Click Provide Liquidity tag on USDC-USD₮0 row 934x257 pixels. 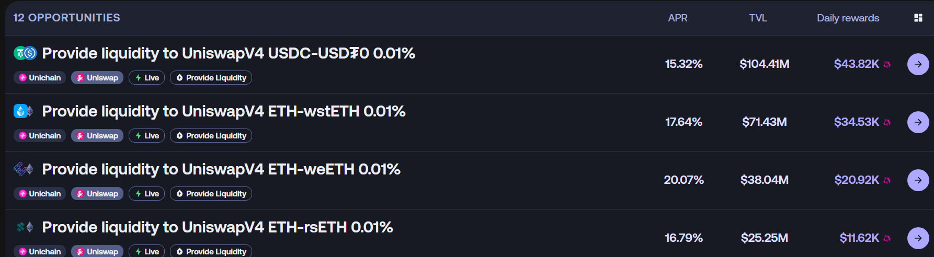211,78
